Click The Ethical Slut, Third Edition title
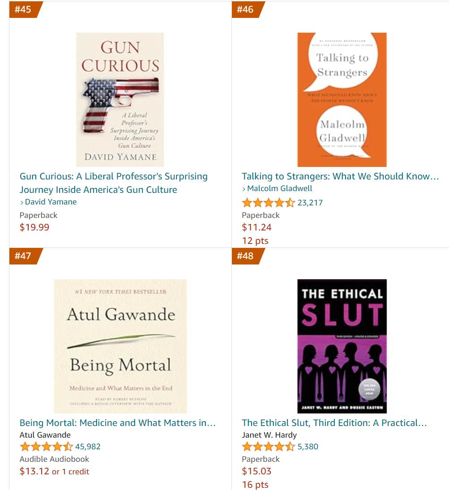 pyautogui.click(x=334, y=423)
